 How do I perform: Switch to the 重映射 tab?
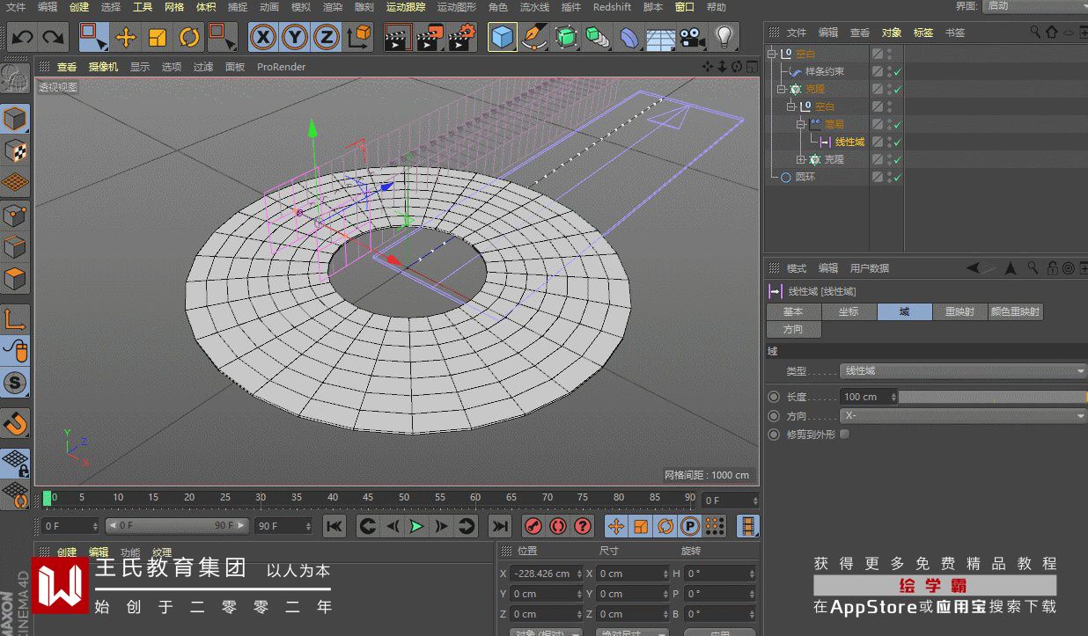(959, 311)
